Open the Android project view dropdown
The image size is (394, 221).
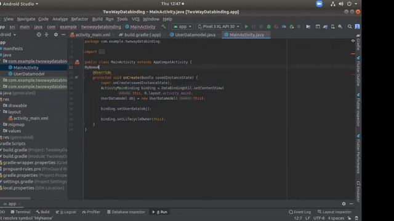(x=8, y=34)
